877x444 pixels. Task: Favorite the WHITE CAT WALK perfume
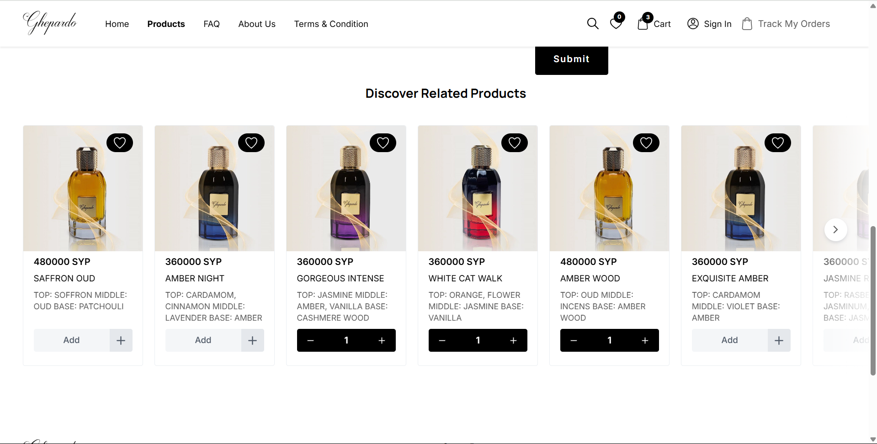[515, 143]
